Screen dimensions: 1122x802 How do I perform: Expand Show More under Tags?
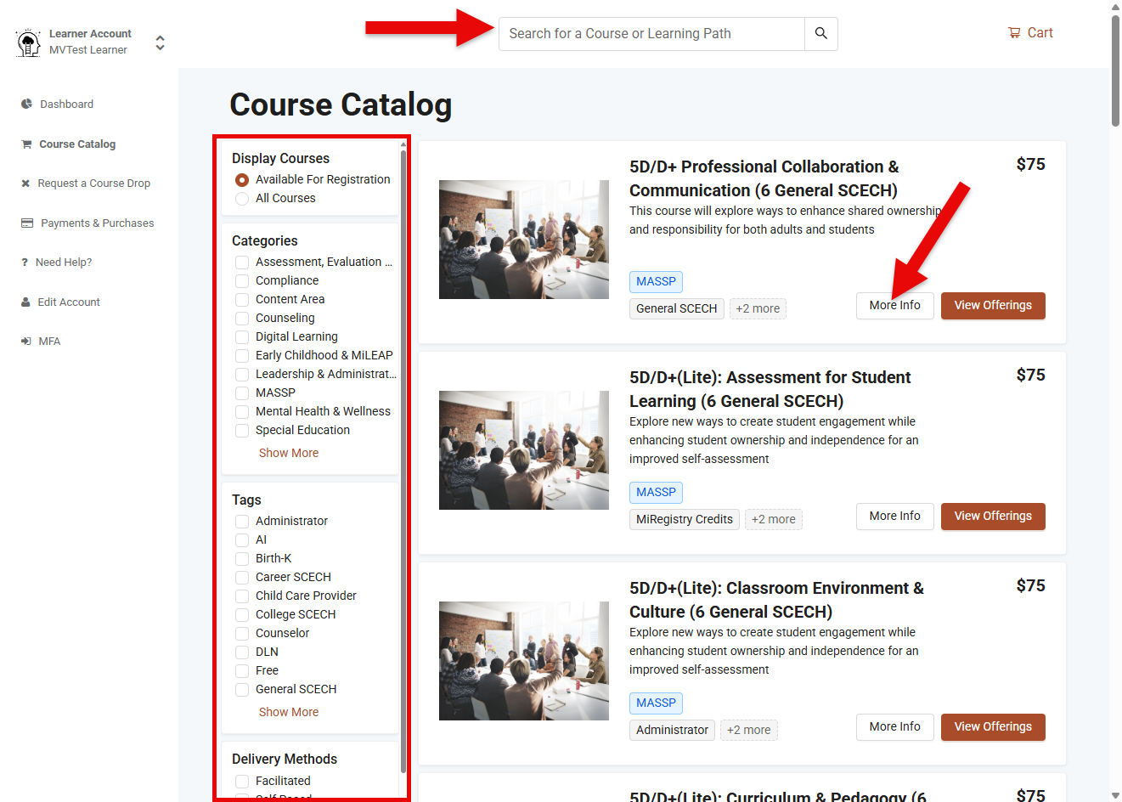(289, 712)
